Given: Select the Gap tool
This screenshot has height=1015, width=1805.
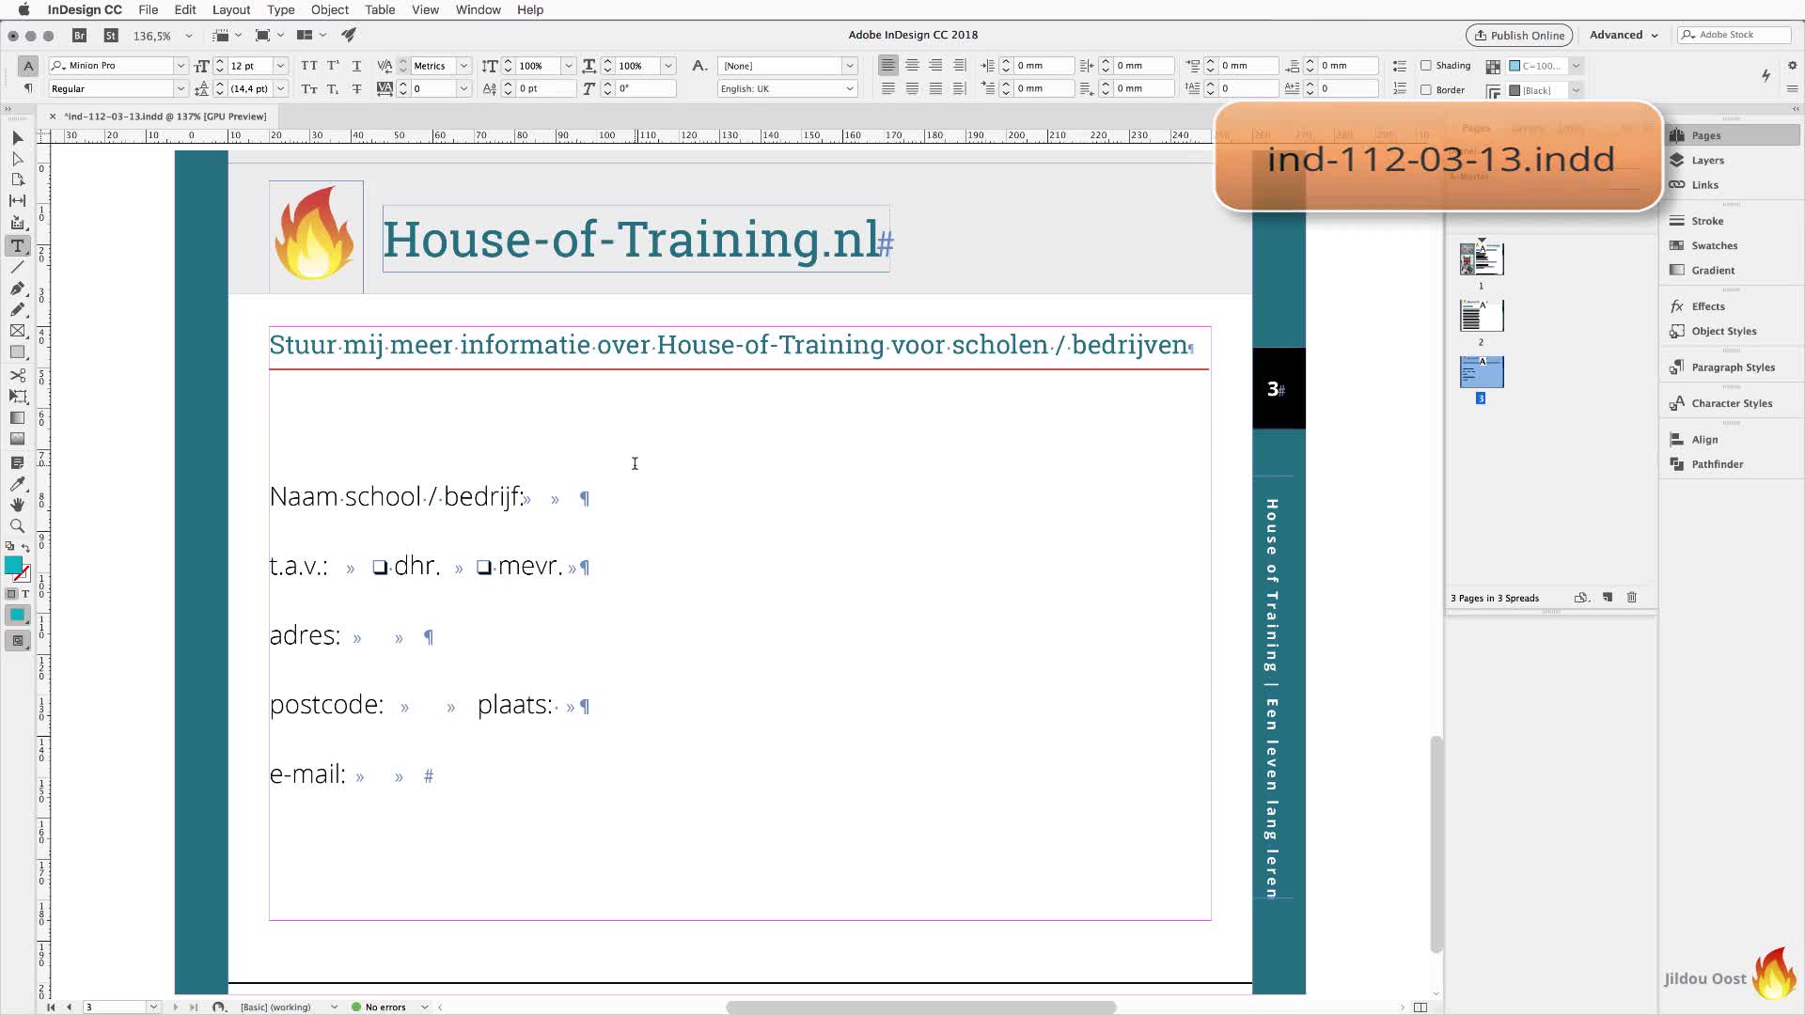Looking at the screenshot, I should point(17,200).
